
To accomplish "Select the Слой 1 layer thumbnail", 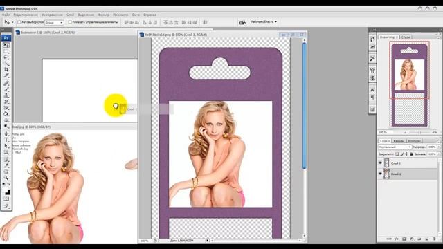I will coord(386,174).
